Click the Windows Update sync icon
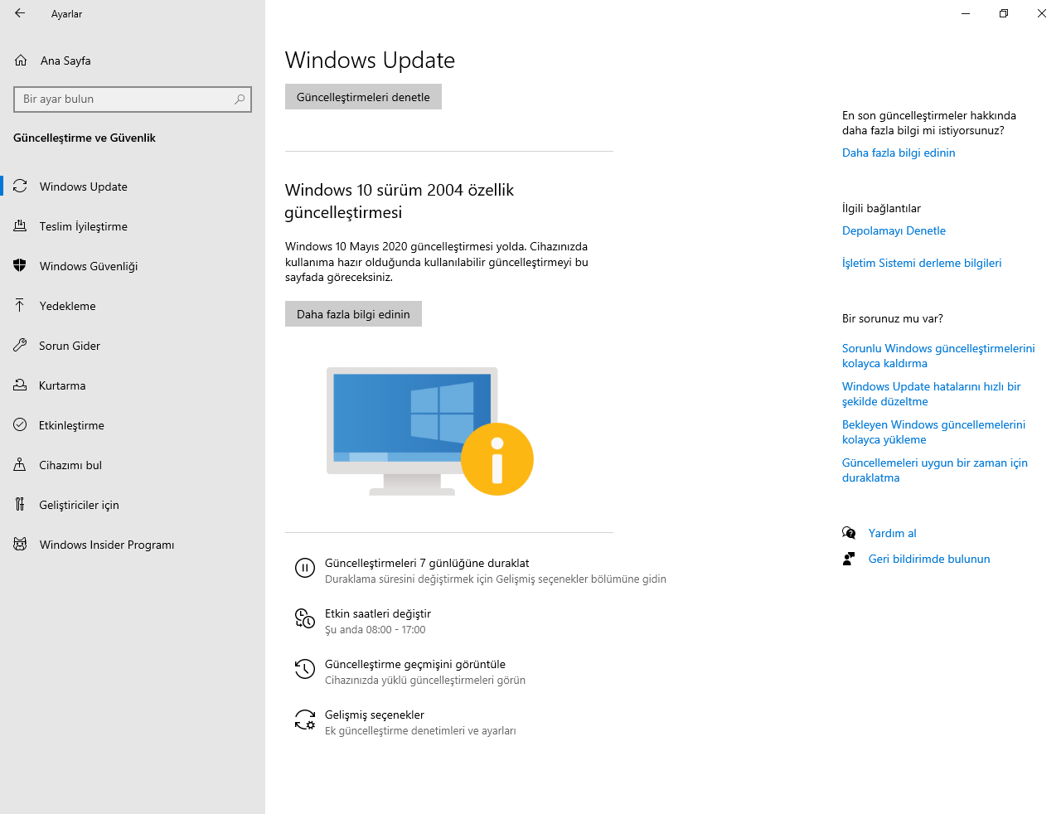The image size is (1061, 814). [20, 187]
